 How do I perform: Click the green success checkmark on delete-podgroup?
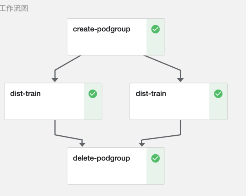pyautogui.click(x=156, y=158)
